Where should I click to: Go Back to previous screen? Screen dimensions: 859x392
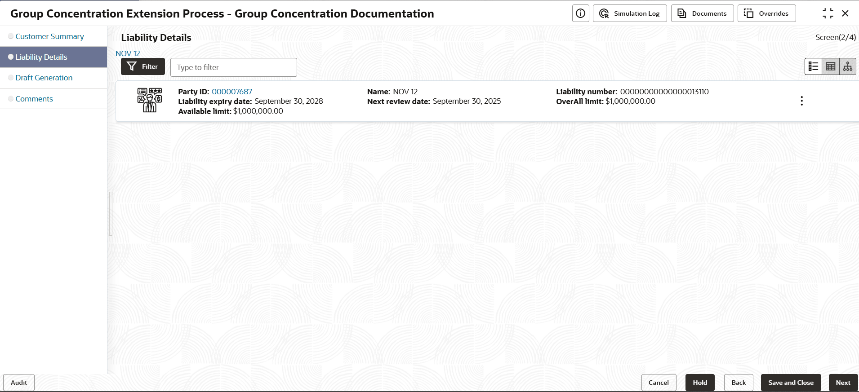[739, 383]
